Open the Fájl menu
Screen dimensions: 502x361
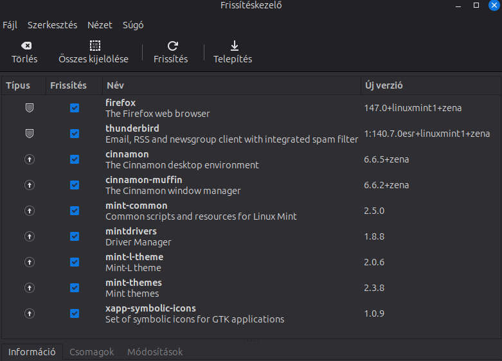coord(10,26)
